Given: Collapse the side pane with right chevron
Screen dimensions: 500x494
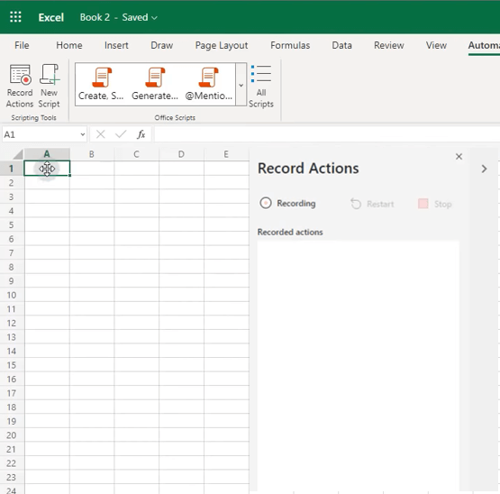Looking at the screenshot, I should pyautogui.click(x=484, y=169).
